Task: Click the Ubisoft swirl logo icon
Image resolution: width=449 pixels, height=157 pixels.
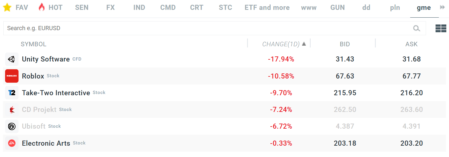Action: (12, 126)
